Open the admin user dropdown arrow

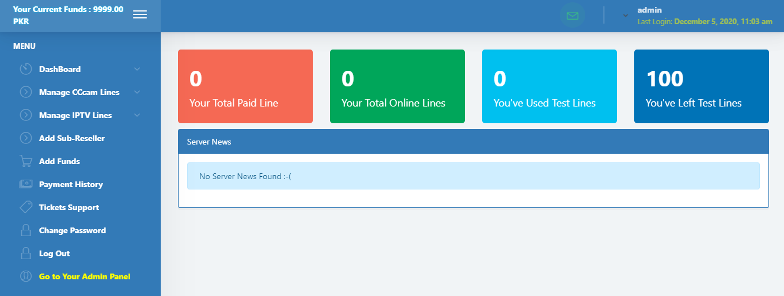coord(626,16)
